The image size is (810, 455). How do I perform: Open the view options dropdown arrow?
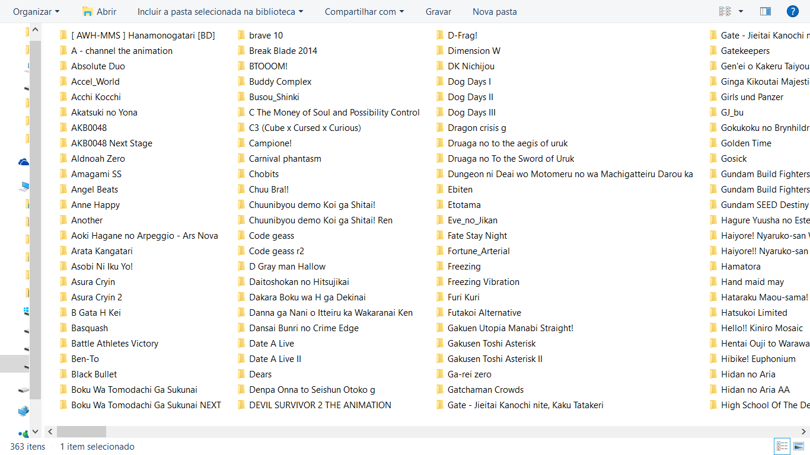pos(741,11)
